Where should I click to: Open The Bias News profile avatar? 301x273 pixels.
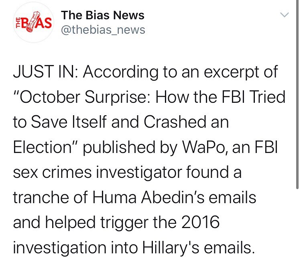(x=34, y=22)
